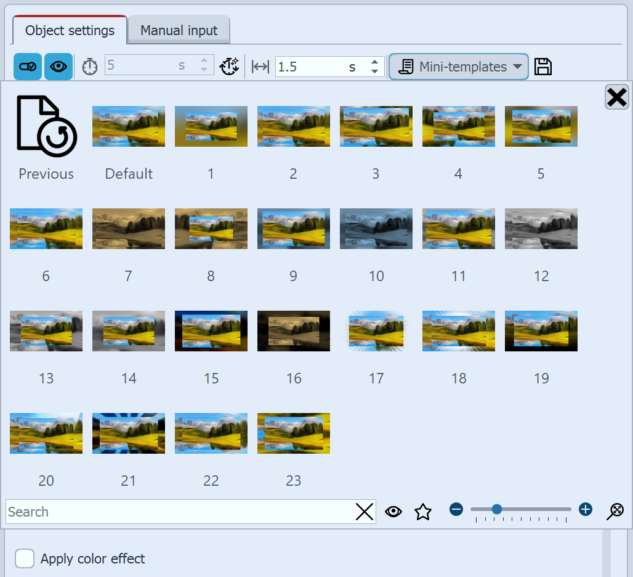
Task: Zoom out thumbnails with the minus icon
Action: (456, 509)
